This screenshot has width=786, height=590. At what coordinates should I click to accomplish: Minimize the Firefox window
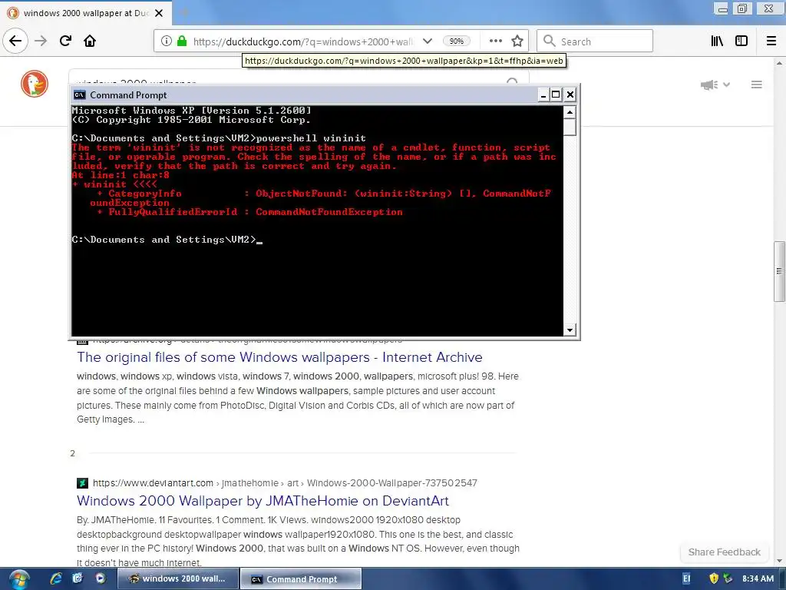pyautogui.click(x=721, y=8)
